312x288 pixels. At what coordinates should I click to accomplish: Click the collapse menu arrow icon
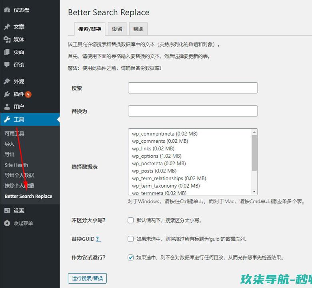pyautogui.click(x=7, y=223)
